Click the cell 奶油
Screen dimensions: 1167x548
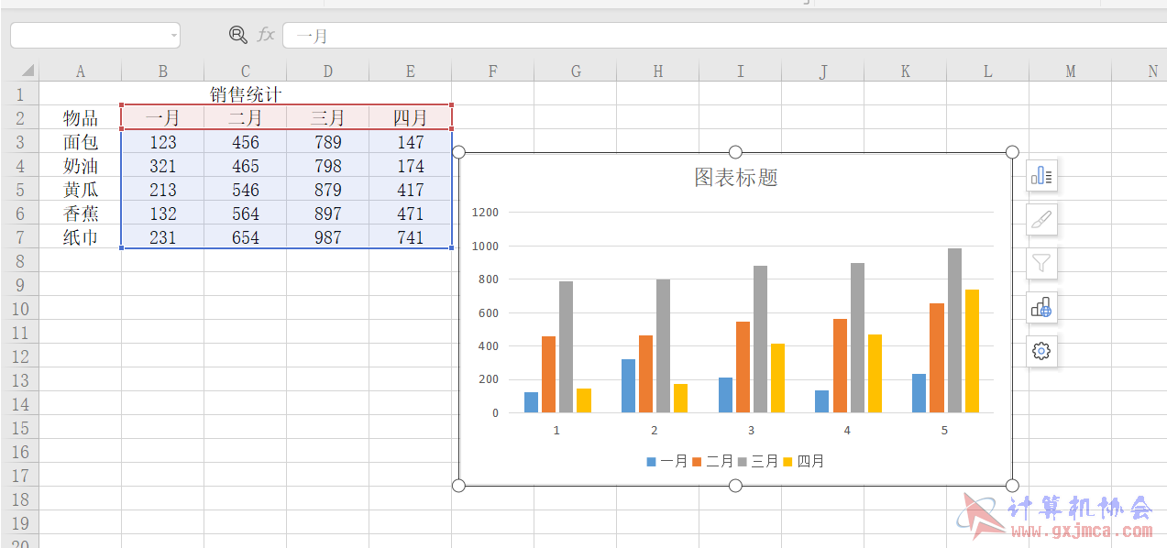80,166
